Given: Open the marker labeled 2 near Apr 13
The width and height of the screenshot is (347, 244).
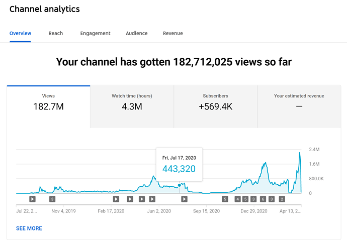Looking at the screenshot, I should coord(282,199).
